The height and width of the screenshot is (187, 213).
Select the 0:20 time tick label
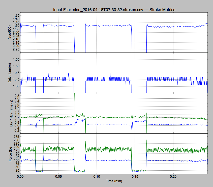pos(173,176)
